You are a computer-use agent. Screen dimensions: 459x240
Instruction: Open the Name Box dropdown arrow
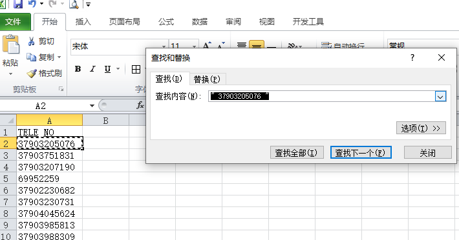pos(92,106)
